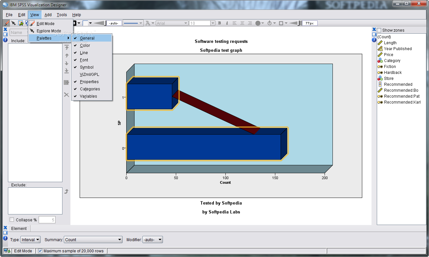Viewport: 429px width, 257px height.
Task: Toggle the Color palette menu item
Action: (92, 45)
